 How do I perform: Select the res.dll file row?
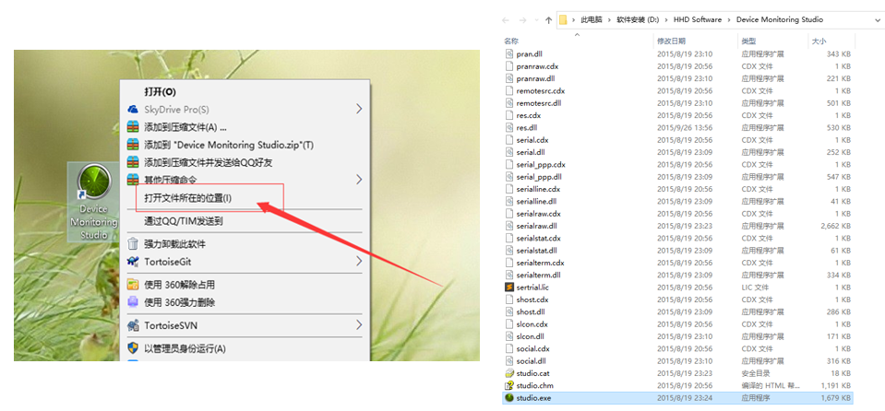click(x=677, y=128)
